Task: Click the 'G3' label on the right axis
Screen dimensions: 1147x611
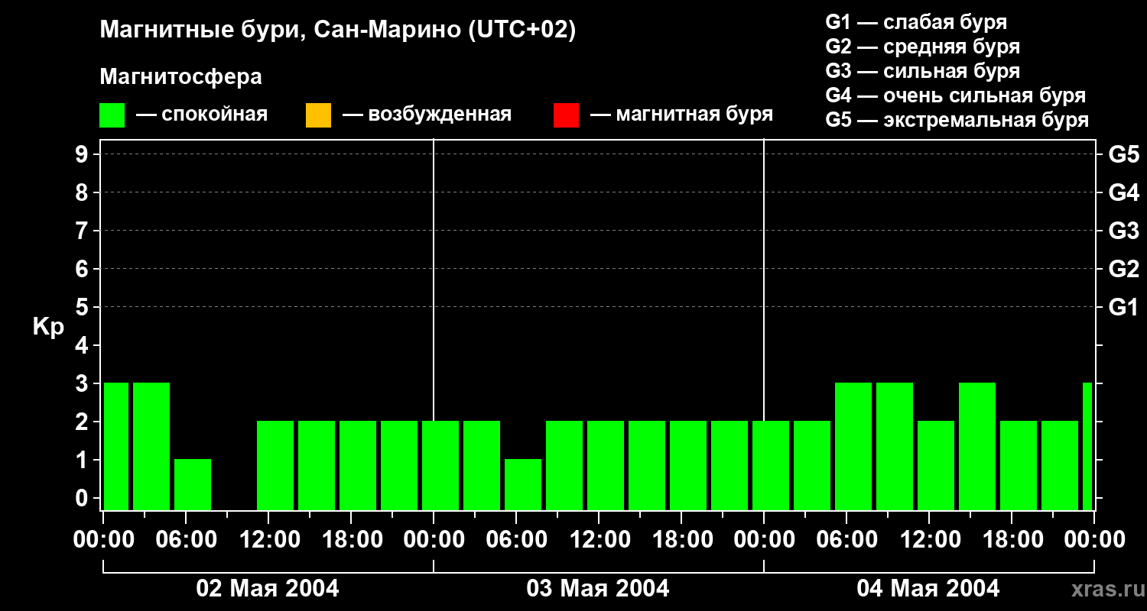Action: click(x=1123, y=231)
